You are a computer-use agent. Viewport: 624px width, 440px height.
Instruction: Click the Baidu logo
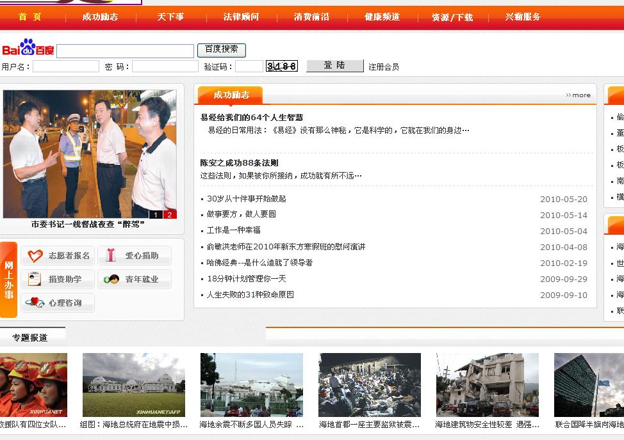pyautogui.click(x=28, y=48)
